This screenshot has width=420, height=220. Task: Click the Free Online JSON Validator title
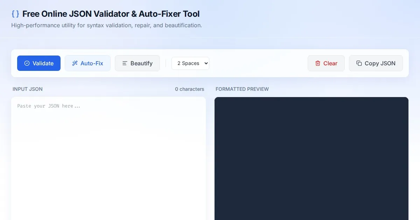(x=111, y=14)
